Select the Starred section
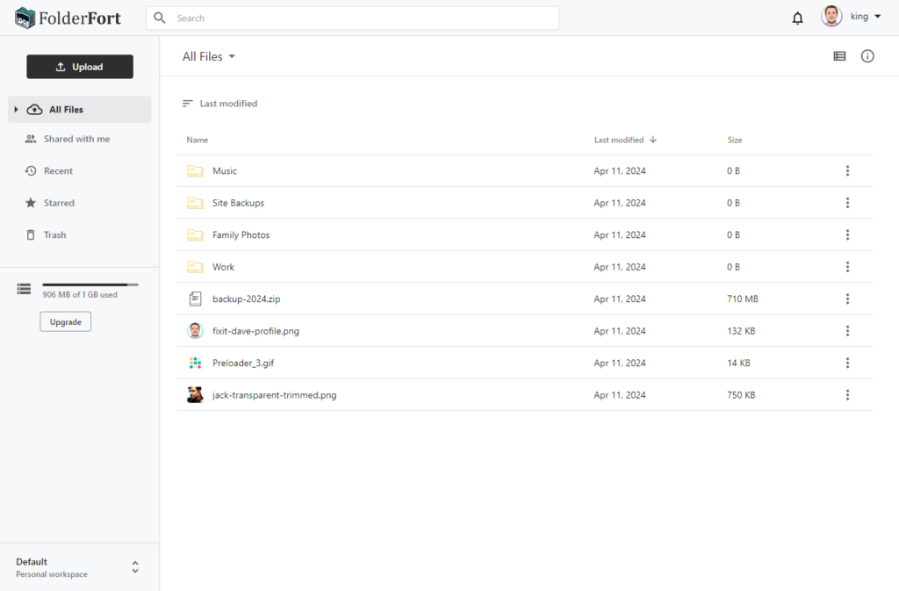The image size is (899, 591). [x=60, y=203]
